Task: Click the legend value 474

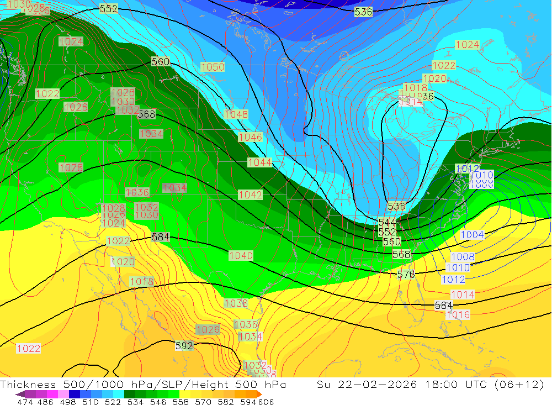Action: tap(25, 402)
